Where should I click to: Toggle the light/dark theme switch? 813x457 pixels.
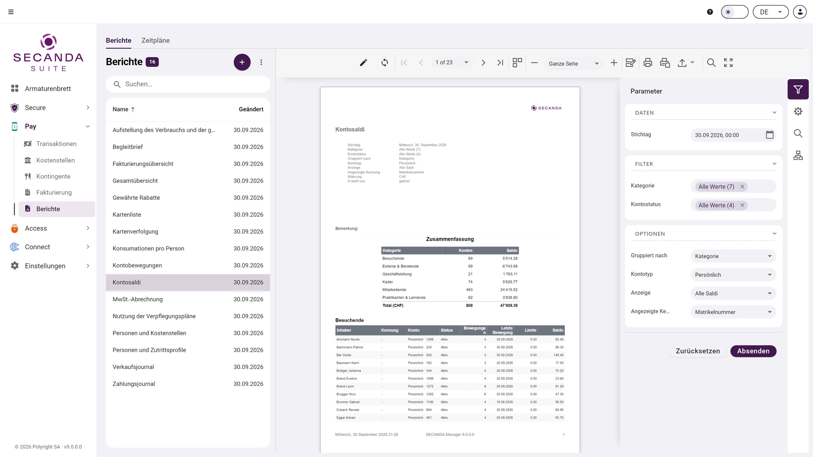[735, 12]
